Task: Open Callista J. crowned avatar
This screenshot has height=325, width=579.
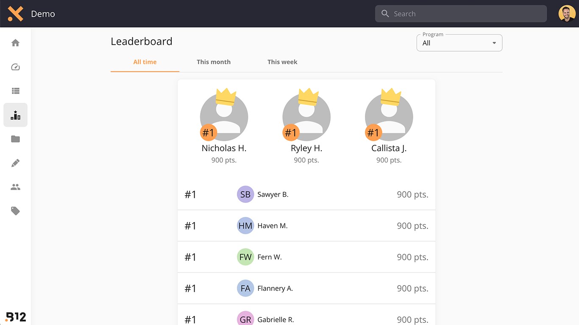Action: pyautogui.click(x=389, y=116)
